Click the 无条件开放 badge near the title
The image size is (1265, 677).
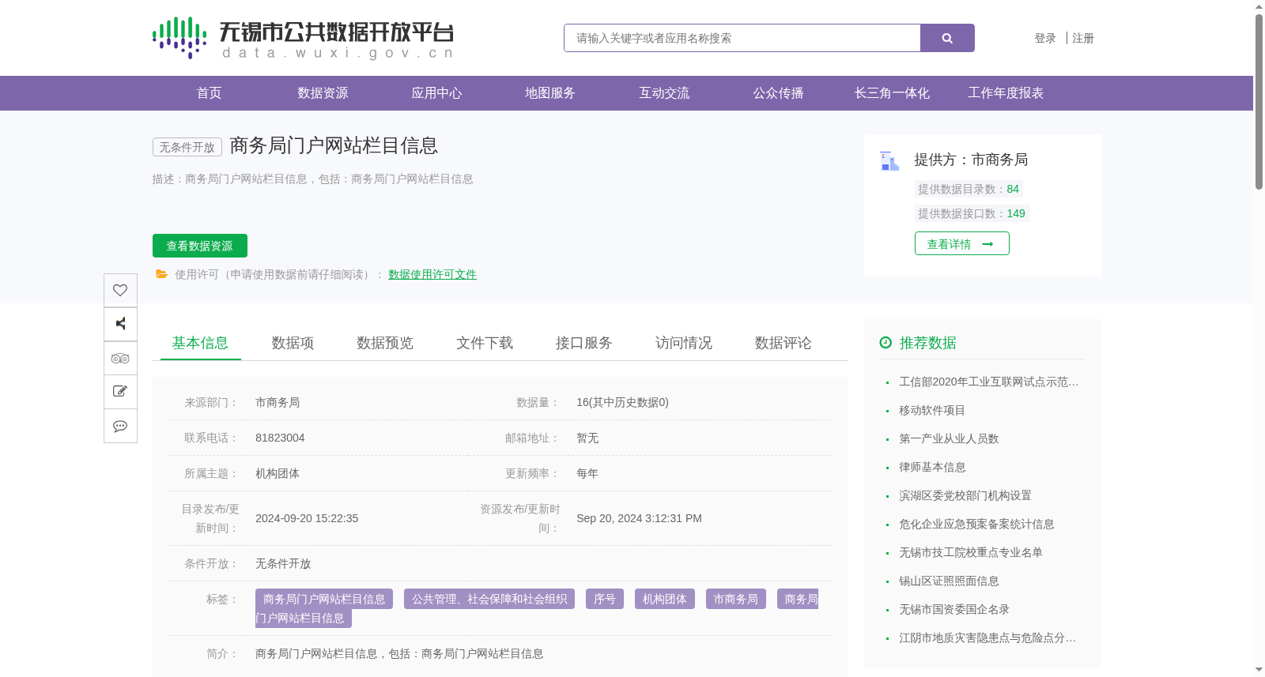(187, 147)
